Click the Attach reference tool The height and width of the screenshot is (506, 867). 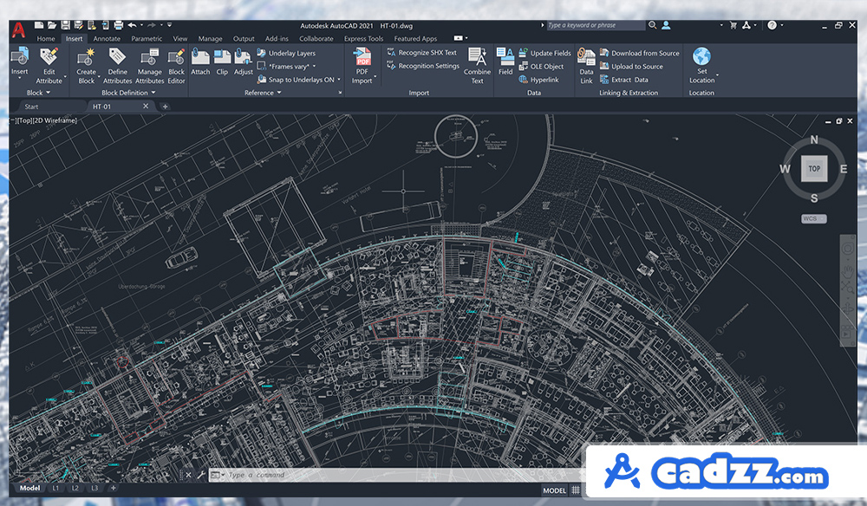point(200,62)
